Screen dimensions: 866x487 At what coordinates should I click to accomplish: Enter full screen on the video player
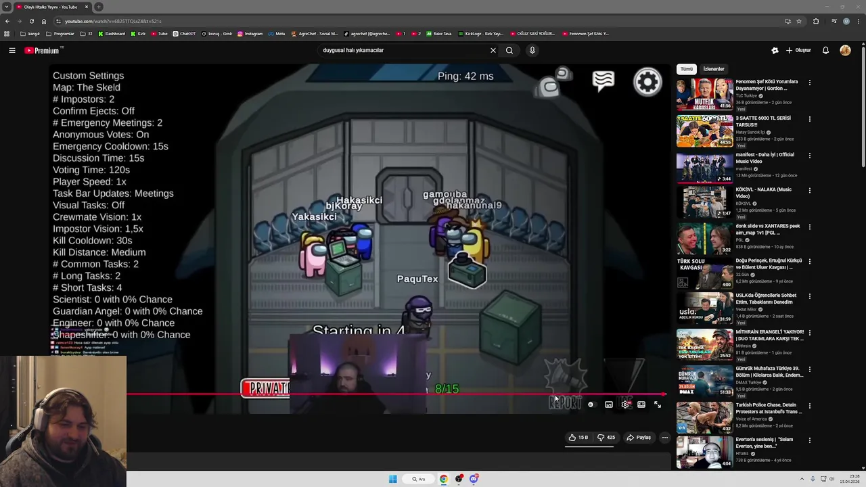click(x=658, y=404)
